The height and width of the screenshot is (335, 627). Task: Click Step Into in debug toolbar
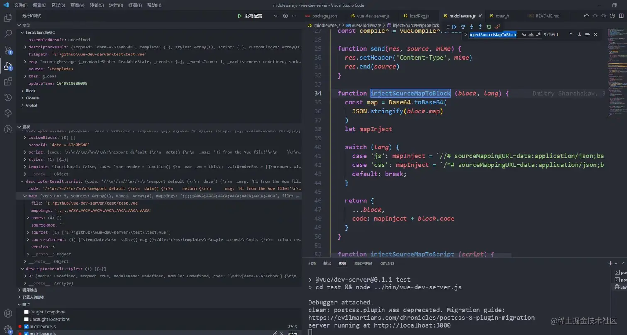tap(471, 27)
